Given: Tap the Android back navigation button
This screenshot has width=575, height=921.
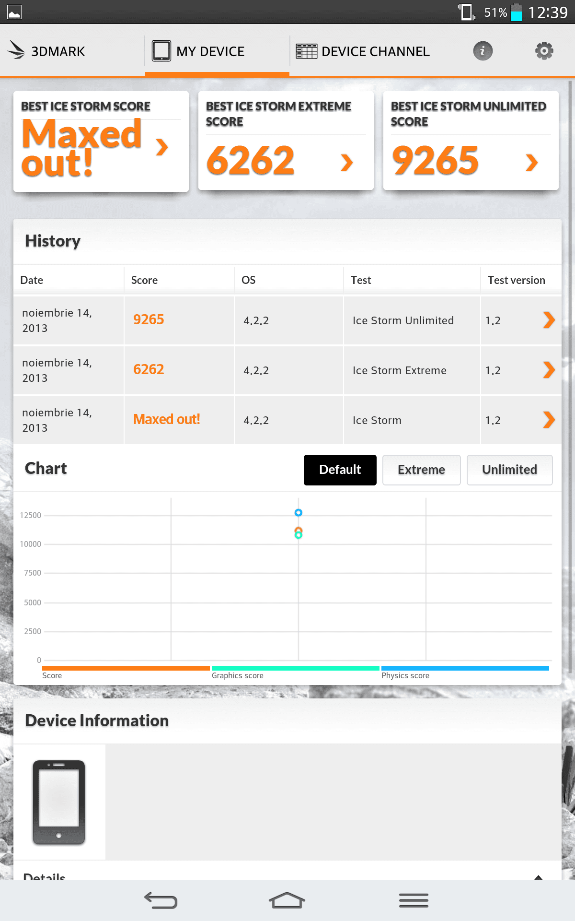Looking at the screenshot, I should coord(161,900).
